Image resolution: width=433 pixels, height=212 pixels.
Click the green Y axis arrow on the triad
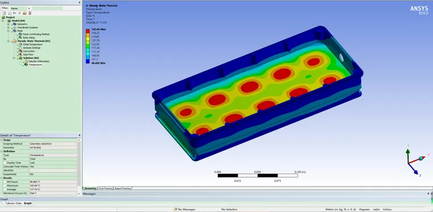tap(408, 151)
